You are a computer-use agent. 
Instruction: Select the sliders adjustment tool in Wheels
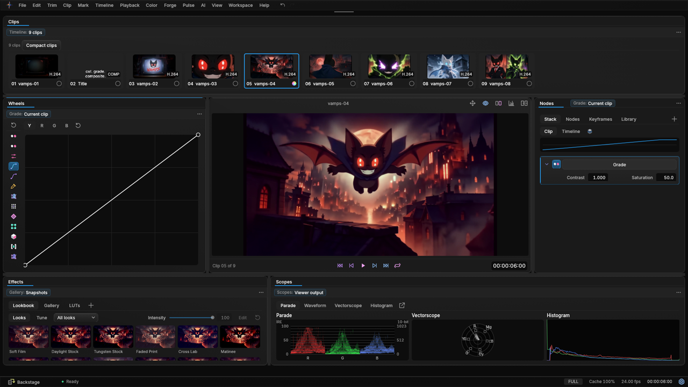[13, 156]
